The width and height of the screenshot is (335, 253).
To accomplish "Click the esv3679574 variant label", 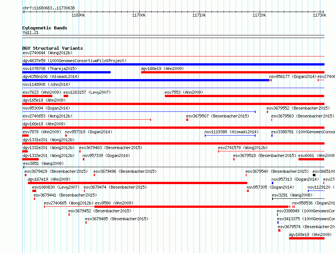I will pos(306,227).
